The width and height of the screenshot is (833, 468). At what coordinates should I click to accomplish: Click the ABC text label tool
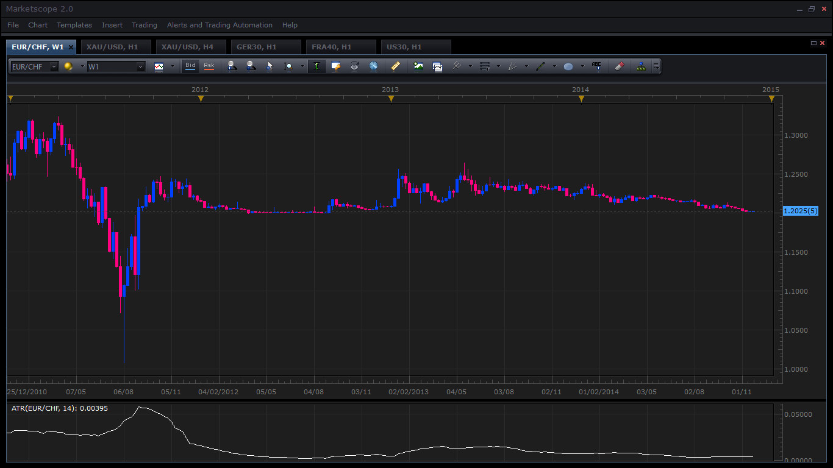tap(596, 66)
